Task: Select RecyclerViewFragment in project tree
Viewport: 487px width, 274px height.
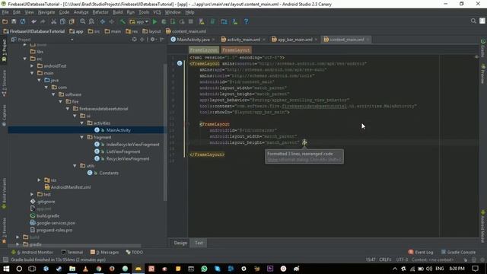Action: click(128, 159)
